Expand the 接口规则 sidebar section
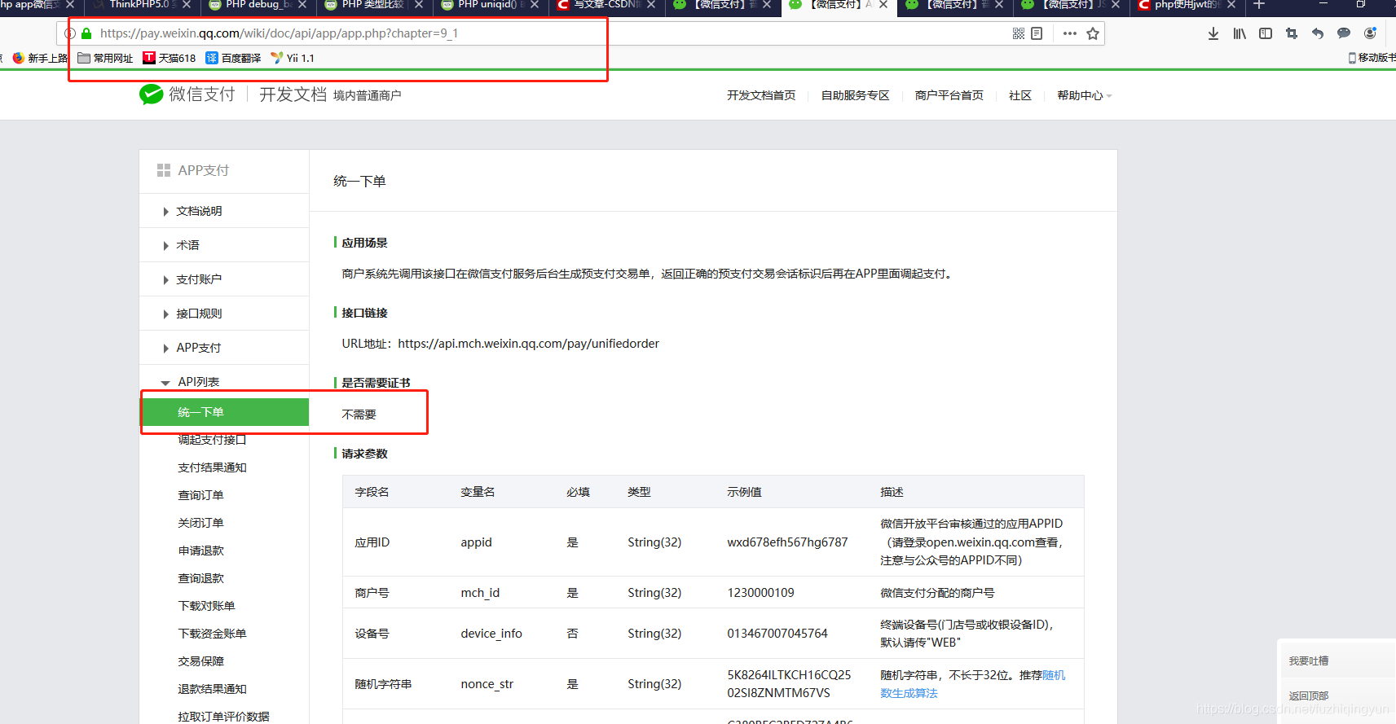Screen dimensions: 1396x724 click(x=224, y=314)
